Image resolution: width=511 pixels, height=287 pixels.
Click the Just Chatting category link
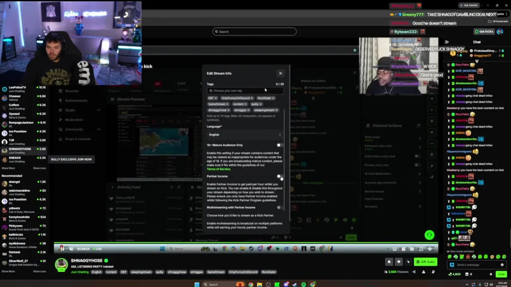point(80,272)
